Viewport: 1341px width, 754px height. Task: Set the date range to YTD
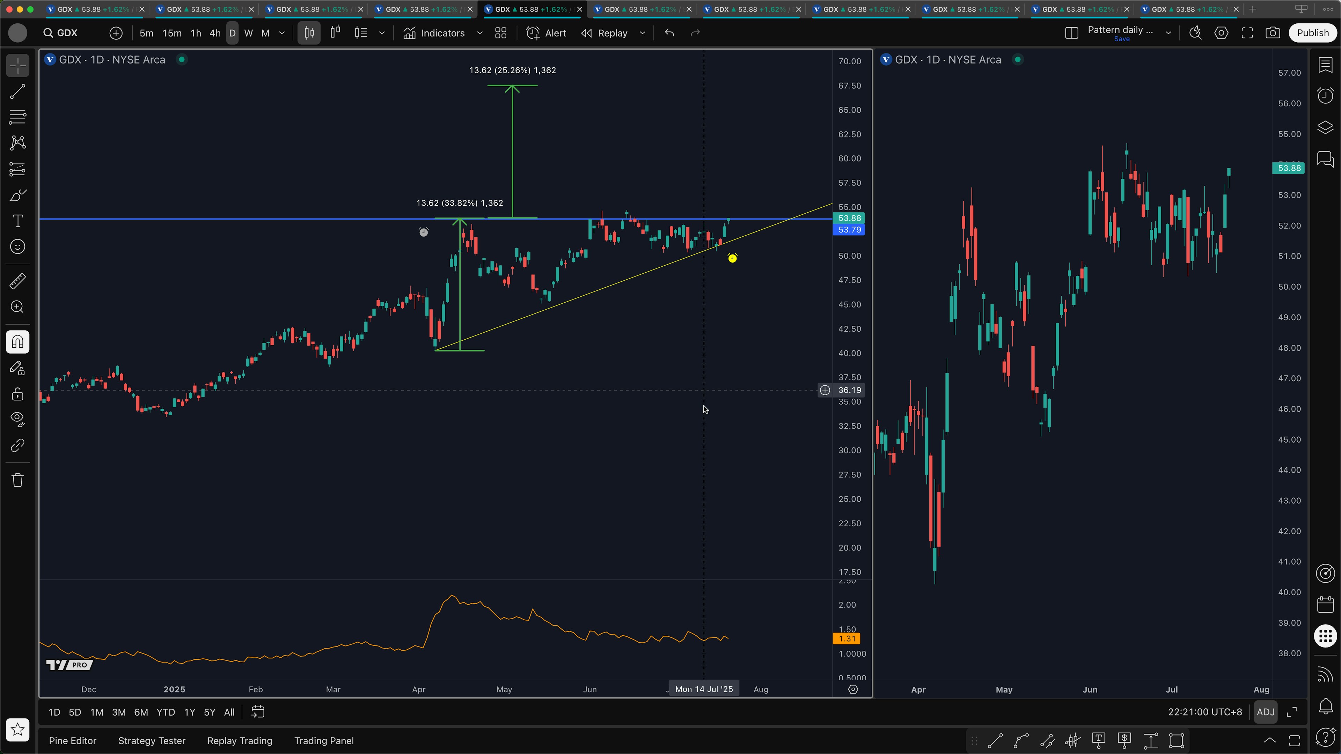coord(166,712)
